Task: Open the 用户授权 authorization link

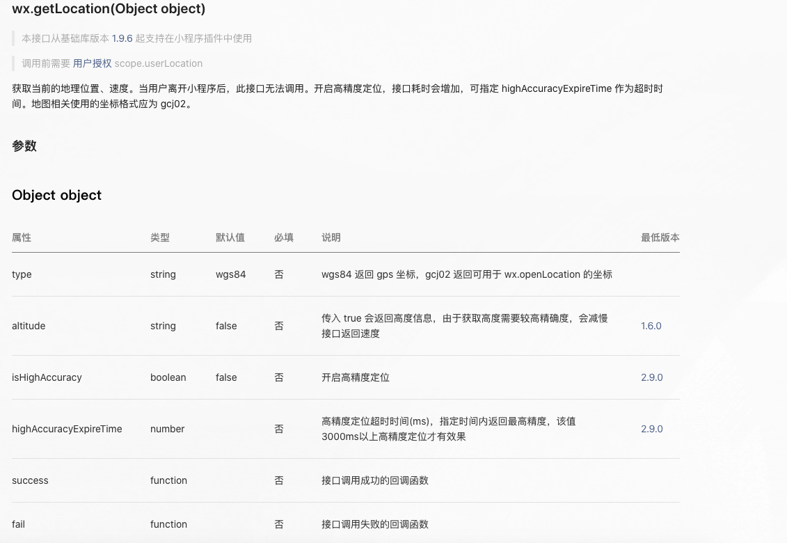Action: (x=92, y=63)
